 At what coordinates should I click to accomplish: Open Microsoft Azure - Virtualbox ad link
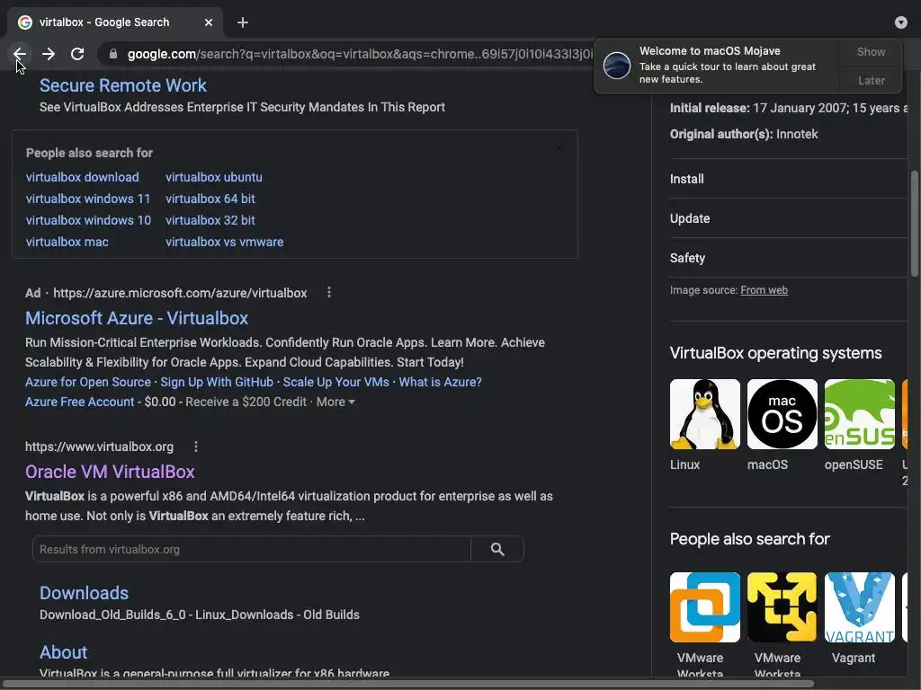137,318
